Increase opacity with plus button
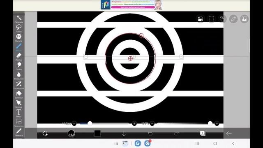The width and height of the screenshot is (263, 148). (217, 123)
